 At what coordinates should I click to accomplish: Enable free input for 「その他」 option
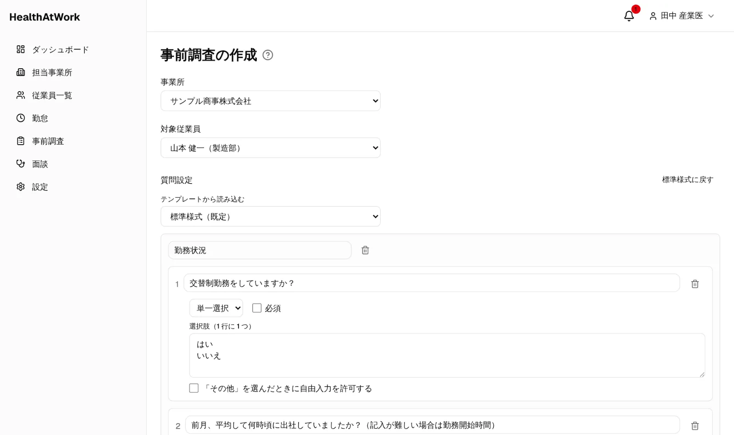tap(194, 388)
